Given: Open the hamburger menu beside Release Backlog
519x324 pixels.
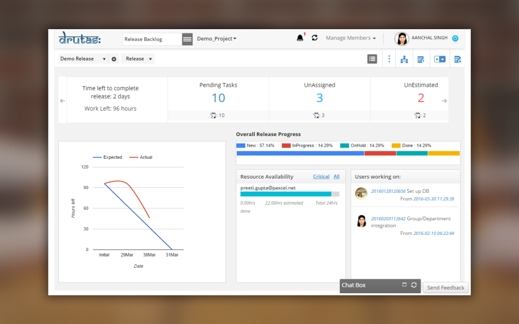Looking at the screenshot, I should tap(187, 39).
